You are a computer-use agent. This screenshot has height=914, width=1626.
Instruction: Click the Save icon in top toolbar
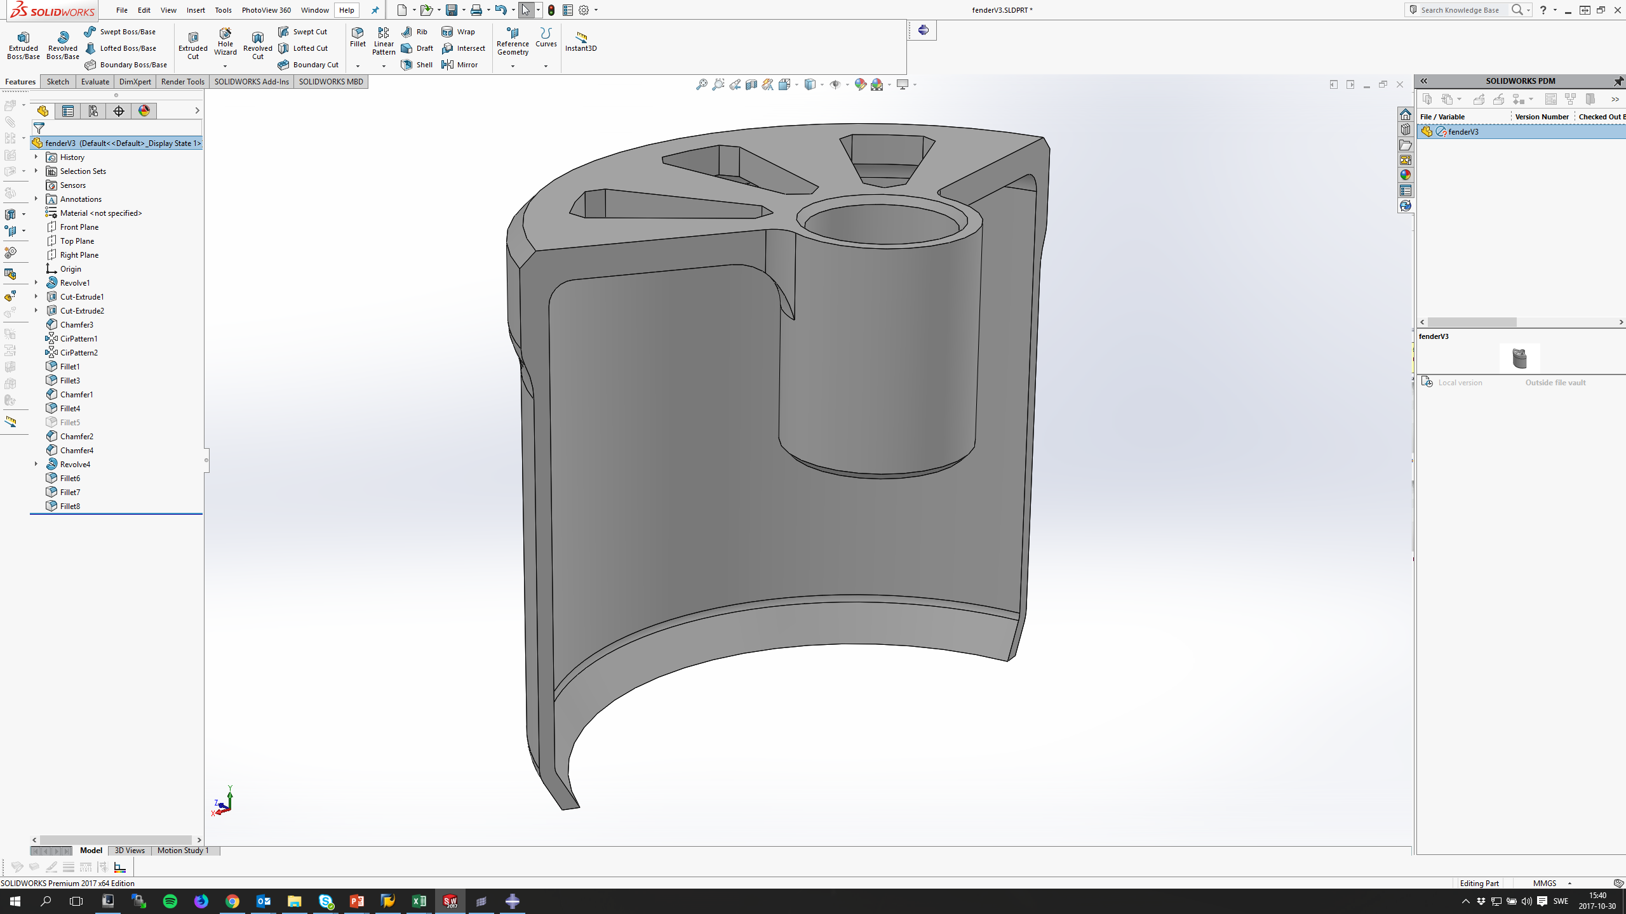451,10
